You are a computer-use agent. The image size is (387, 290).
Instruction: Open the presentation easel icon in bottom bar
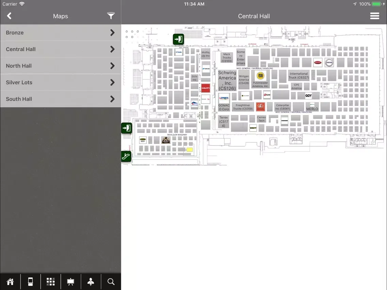coord(71,281)
